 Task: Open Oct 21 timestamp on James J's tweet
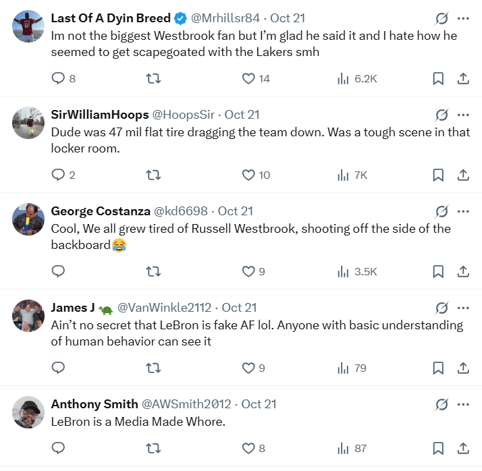[x=239, y=308]
